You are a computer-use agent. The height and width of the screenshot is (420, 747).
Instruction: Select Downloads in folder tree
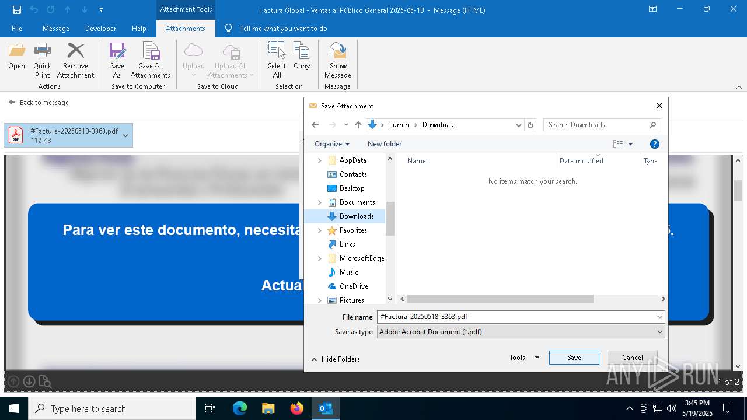(357, 216)
